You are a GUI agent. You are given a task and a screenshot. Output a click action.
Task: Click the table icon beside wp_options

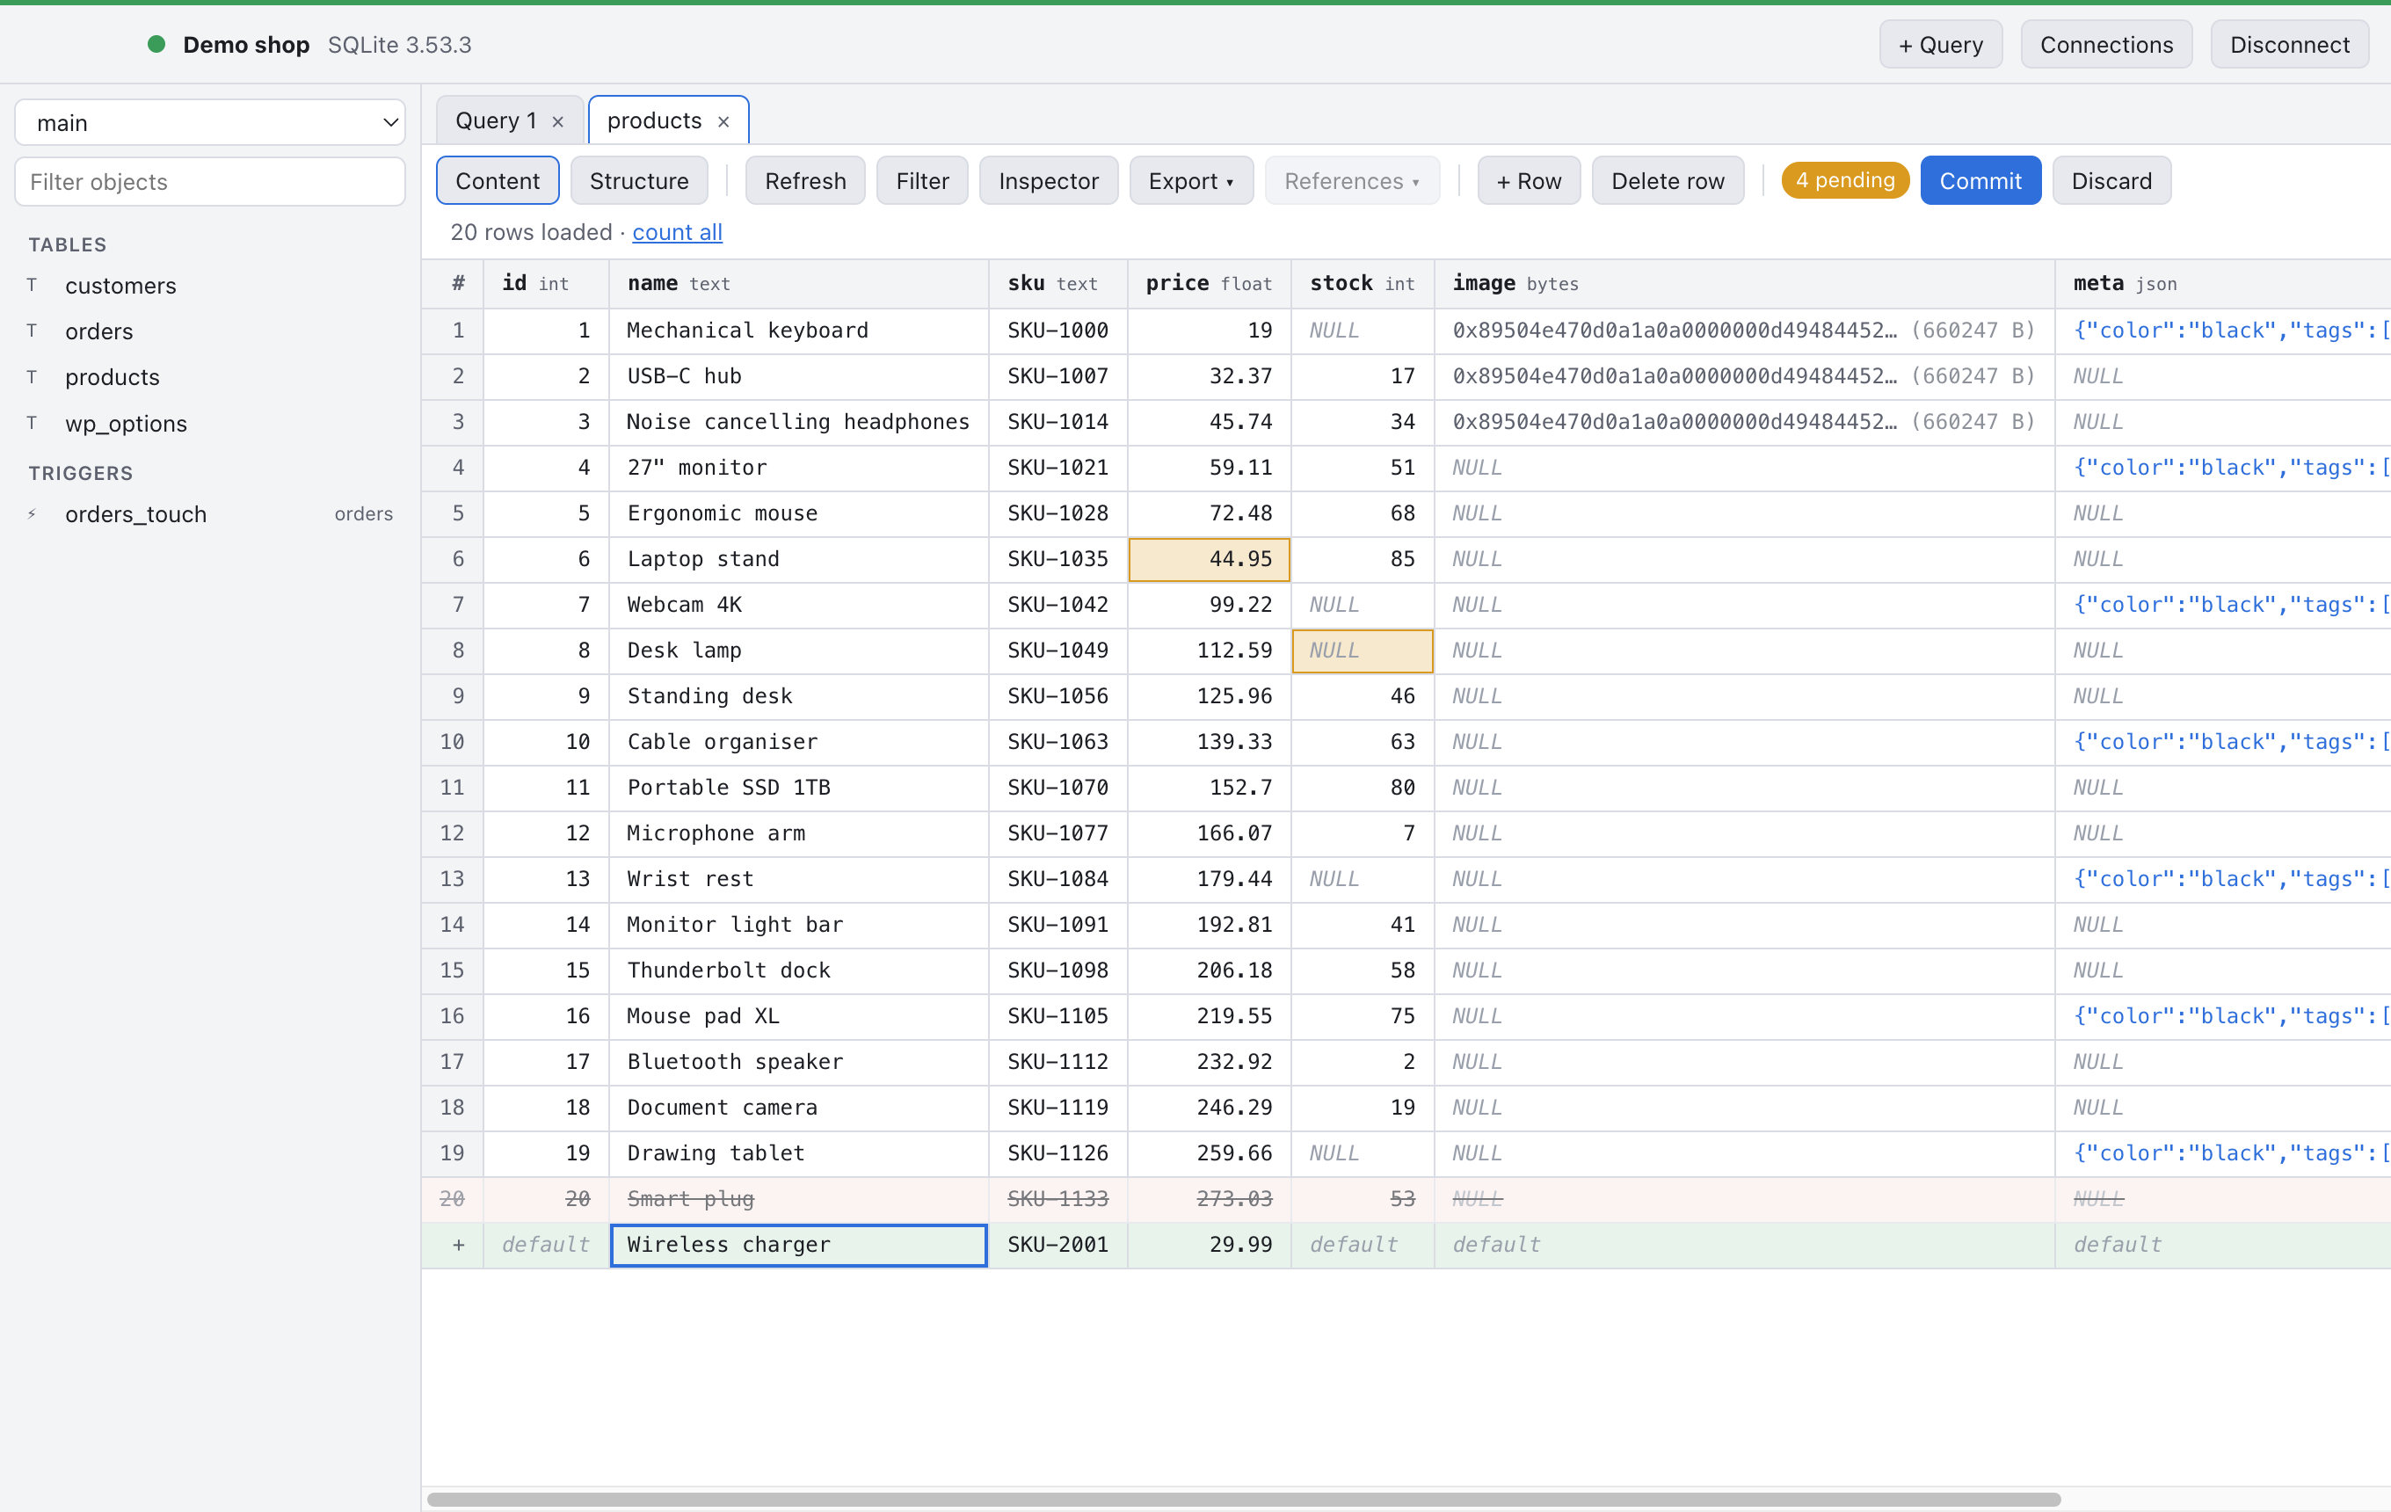[32, 423]
